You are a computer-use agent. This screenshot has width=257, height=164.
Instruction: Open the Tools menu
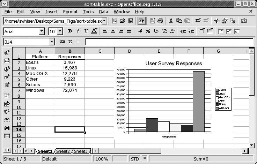(88, 12)
